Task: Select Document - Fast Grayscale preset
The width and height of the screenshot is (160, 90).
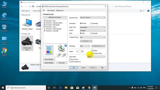Action: pos(53,29)
